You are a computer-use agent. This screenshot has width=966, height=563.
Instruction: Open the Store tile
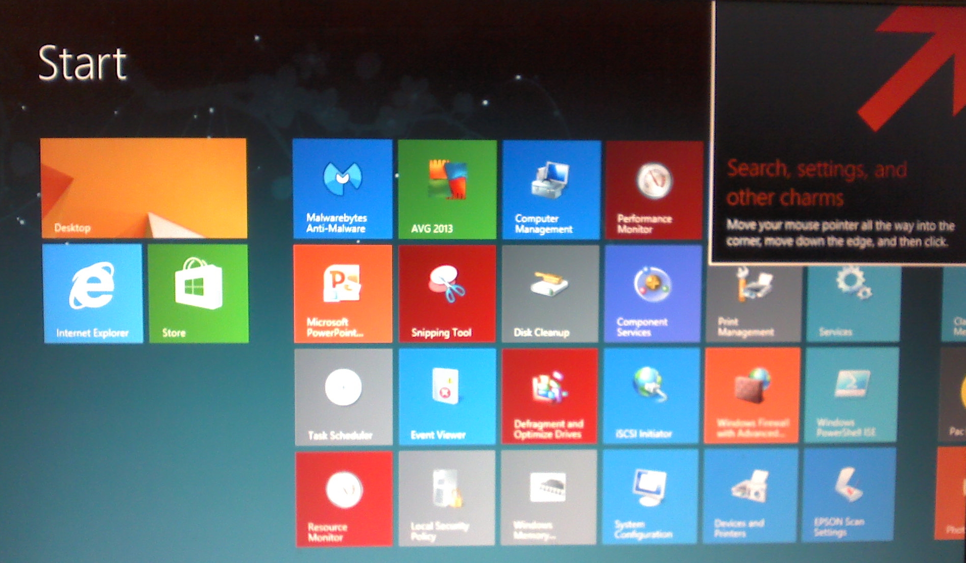(x=199, y=294)
